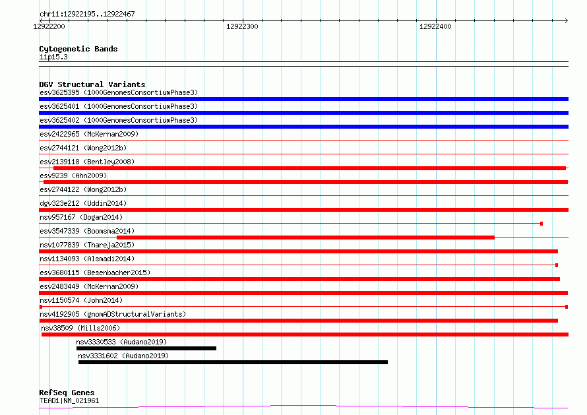Click the black bar of nsv3331602
This screenshot has height=415, width=587.
pyautogui.click(x=233, y=362)
